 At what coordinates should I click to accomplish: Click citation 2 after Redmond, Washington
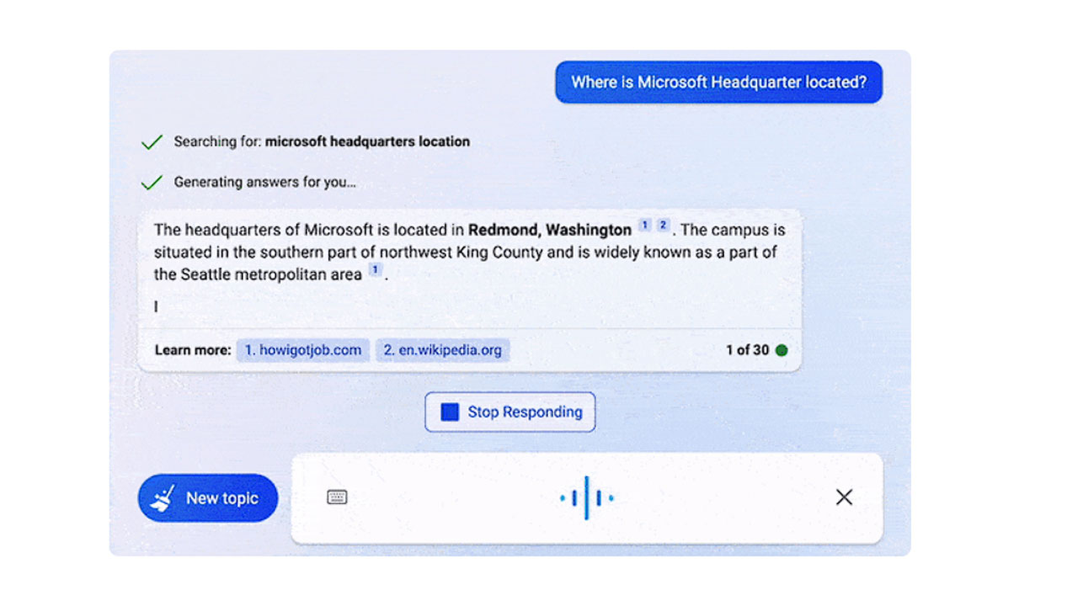click(x=663, y=226)
